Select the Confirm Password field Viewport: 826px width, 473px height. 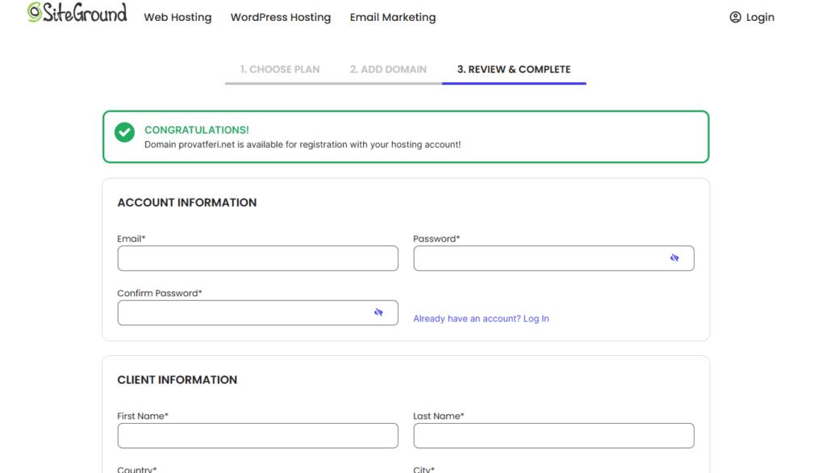tap(257, 312)
